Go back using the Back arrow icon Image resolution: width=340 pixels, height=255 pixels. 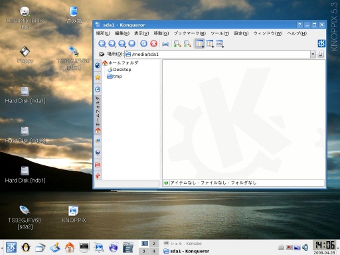(102, 44)
